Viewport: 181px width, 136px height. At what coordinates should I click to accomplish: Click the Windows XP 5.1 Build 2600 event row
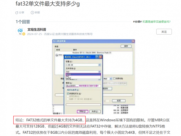(92, 53)
